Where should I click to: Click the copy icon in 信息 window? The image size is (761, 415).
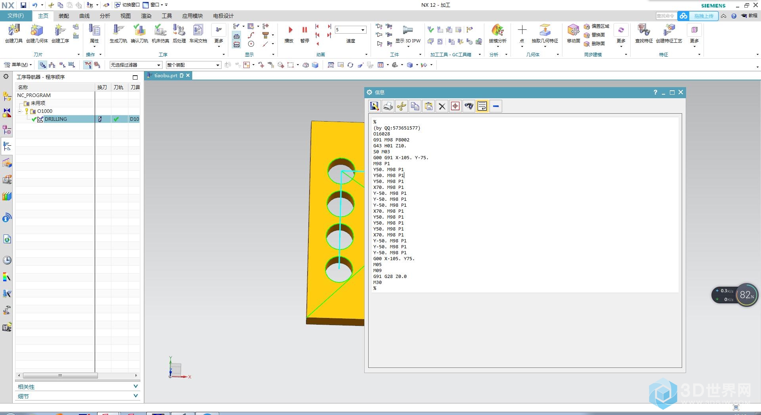pyautogui.click(x=415, y=106)
